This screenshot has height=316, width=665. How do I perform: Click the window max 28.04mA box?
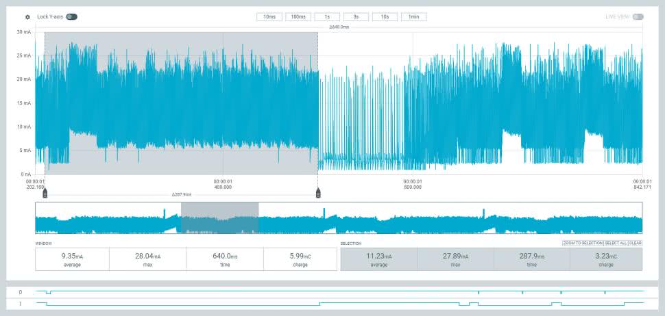tap(149, 259)
